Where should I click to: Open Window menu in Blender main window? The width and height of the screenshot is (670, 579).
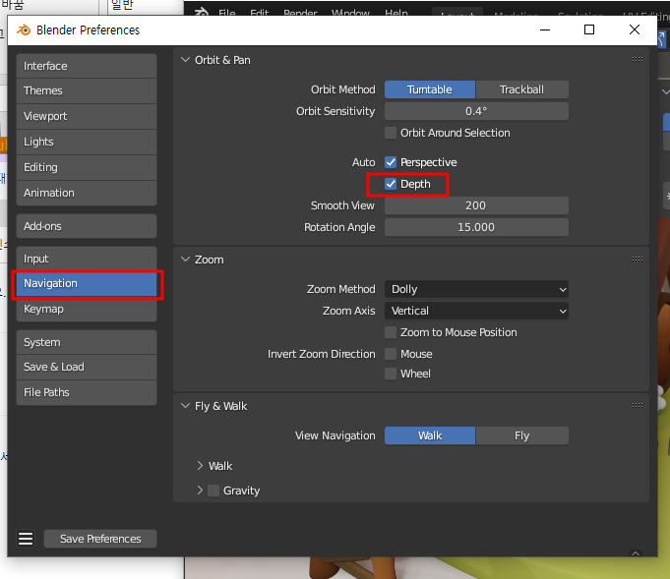[x=350, y=13]
